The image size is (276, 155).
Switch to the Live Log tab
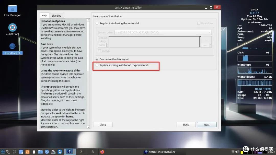tap(56, 16)
